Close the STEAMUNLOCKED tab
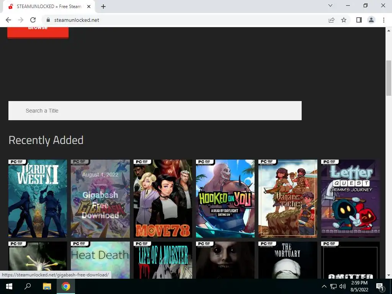This screenshot has width=392, height=294. coord(89,7)
